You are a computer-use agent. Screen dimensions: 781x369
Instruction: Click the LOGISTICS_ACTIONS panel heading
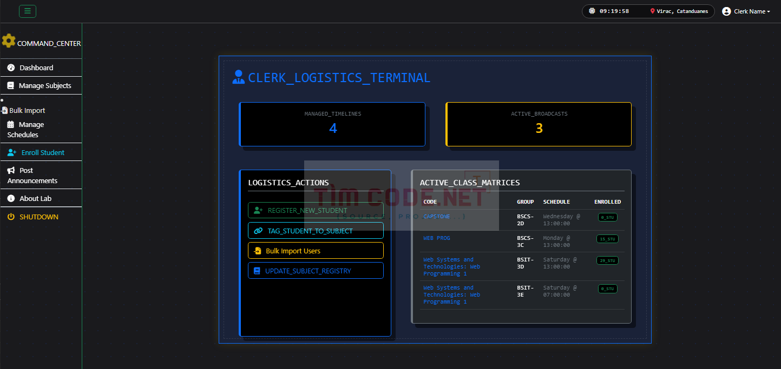coord(288,183)
